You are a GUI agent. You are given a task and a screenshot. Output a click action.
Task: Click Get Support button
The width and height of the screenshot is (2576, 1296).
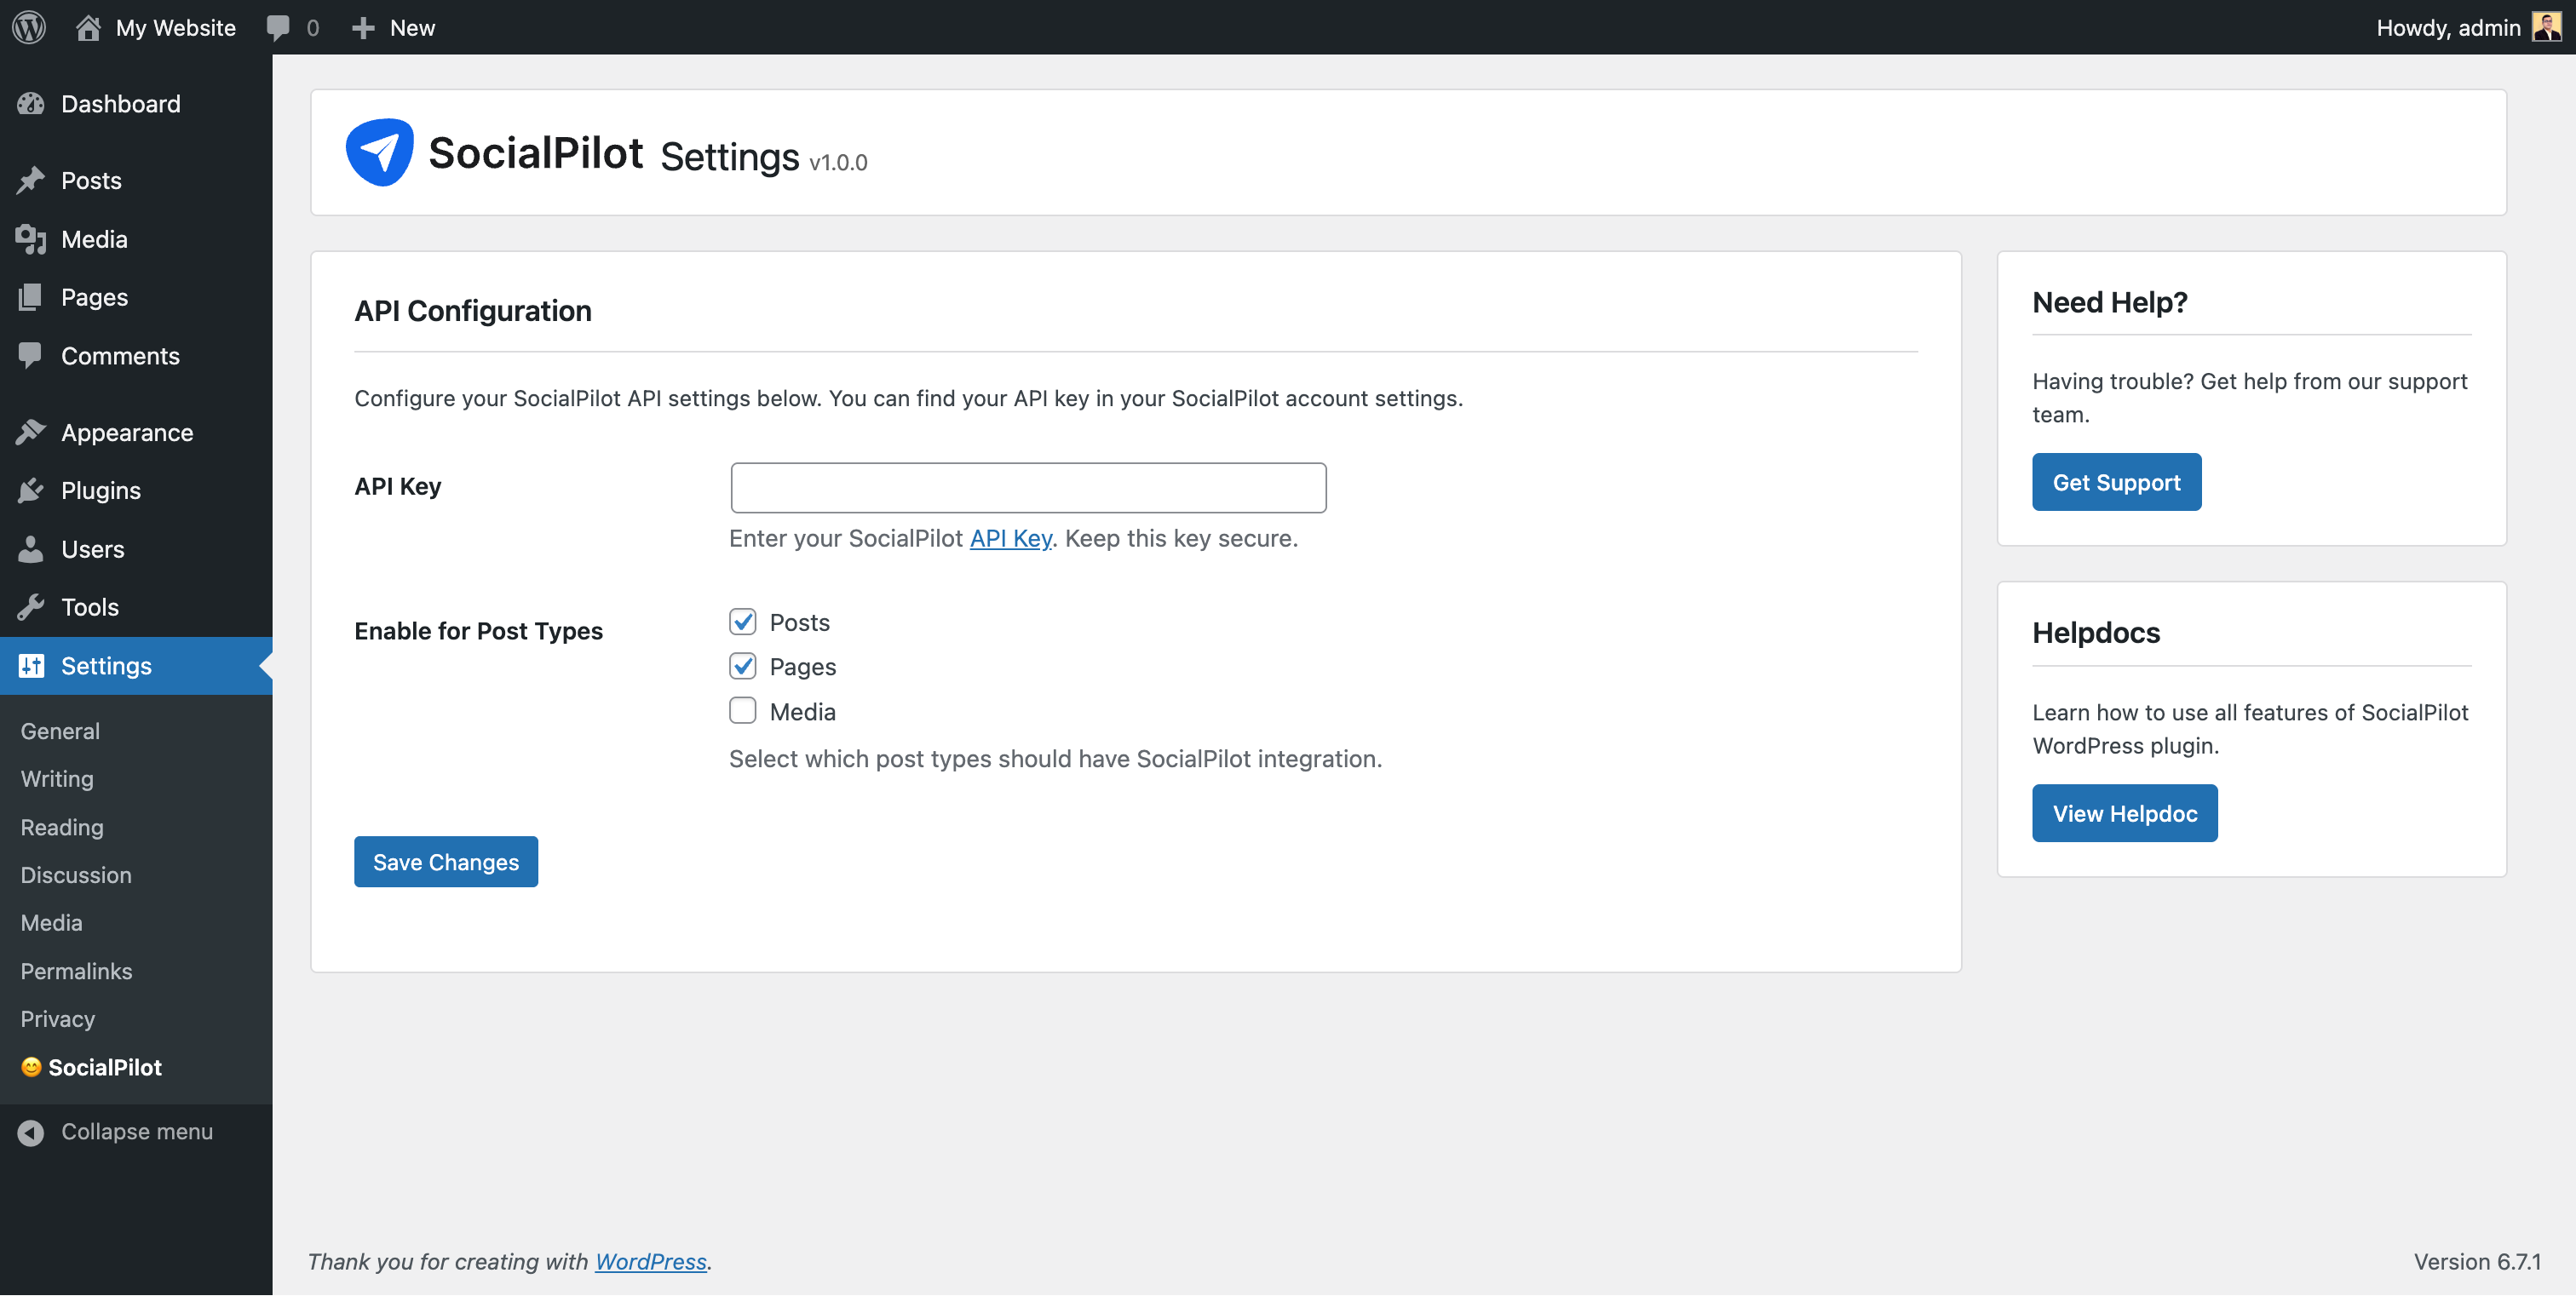2116,482
